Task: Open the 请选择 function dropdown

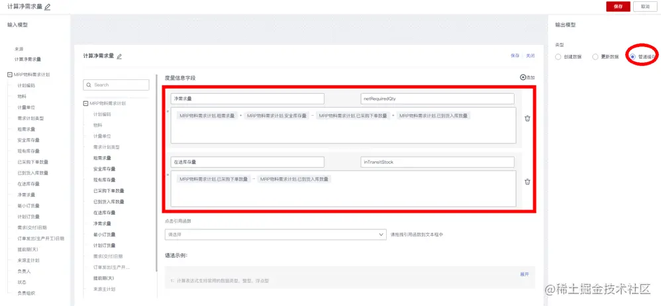Action: pos(276,235)
